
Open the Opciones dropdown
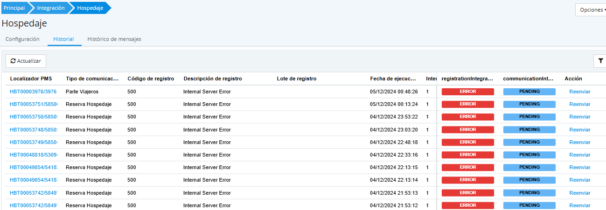click(592, 10)
